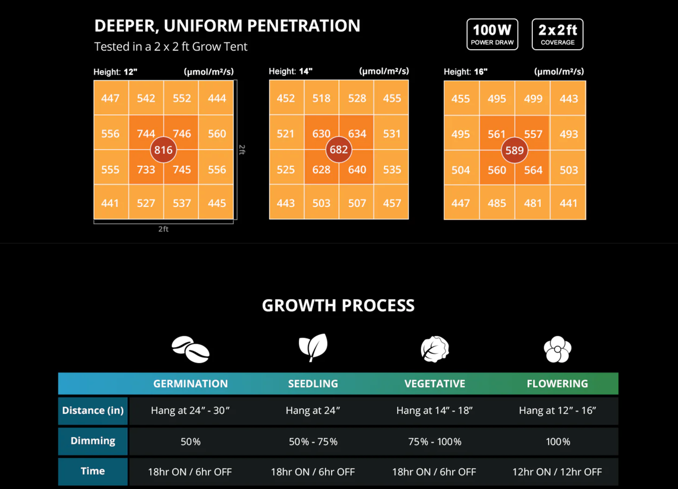Click the red 589 center circle
The image size is (678, 489).
tap(515, 151)
